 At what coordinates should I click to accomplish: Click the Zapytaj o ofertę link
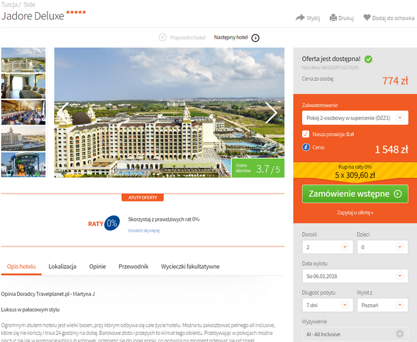355,213
